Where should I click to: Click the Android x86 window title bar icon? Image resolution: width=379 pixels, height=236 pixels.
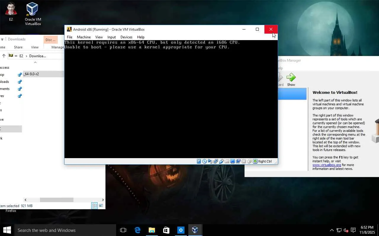coord(69,29)
